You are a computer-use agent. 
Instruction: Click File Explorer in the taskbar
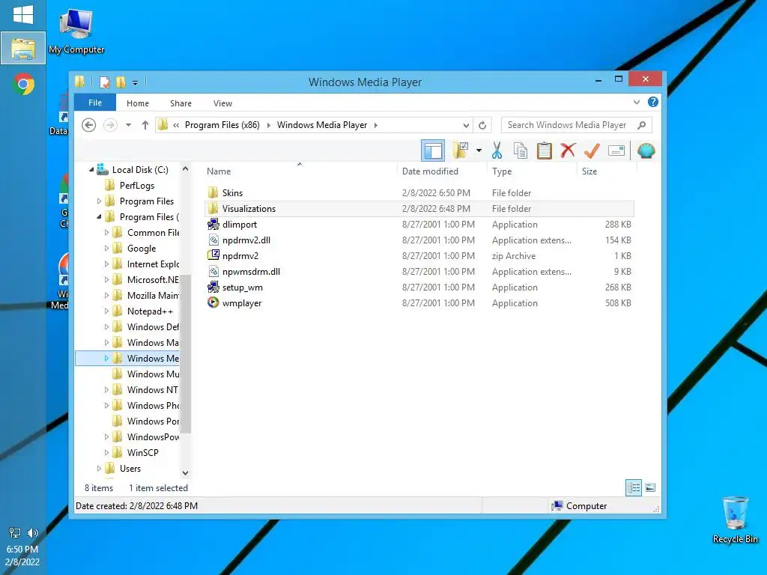tap(23, 49)
